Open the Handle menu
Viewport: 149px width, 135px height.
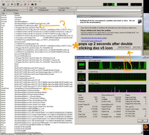pyautogui.click(x=29, y=1)
